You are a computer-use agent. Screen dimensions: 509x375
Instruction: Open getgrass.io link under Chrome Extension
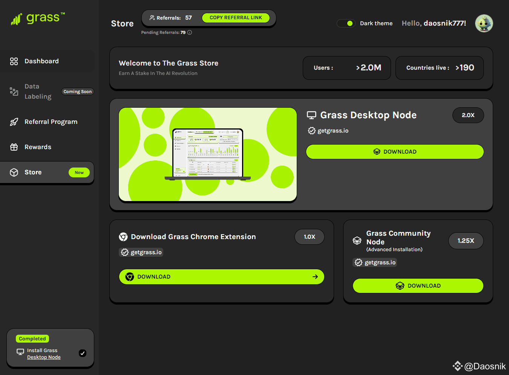[146, 252]
